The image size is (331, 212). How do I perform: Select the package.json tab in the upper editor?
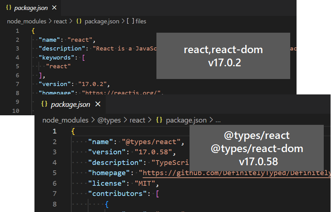coord(31,8)
